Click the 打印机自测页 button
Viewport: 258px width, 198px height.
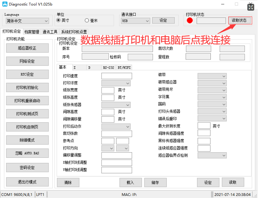pos(27,127)
